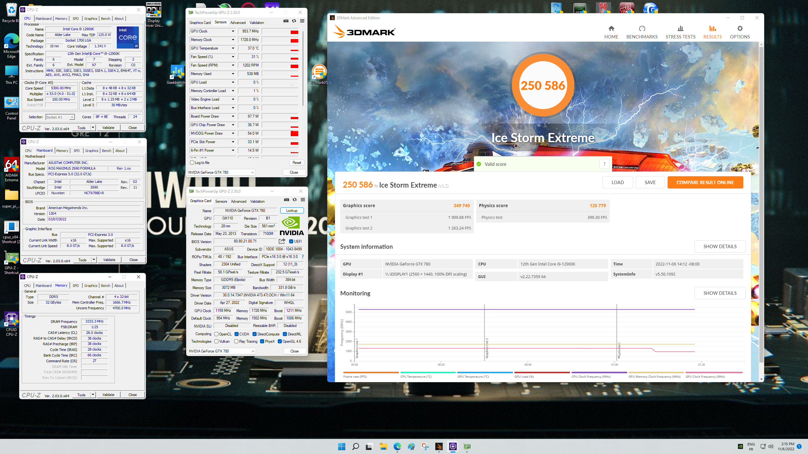Screen dimensions: 808x454
Task: Toggle OpenCL checkbox in GPU-Z
Action: point(216,334)
